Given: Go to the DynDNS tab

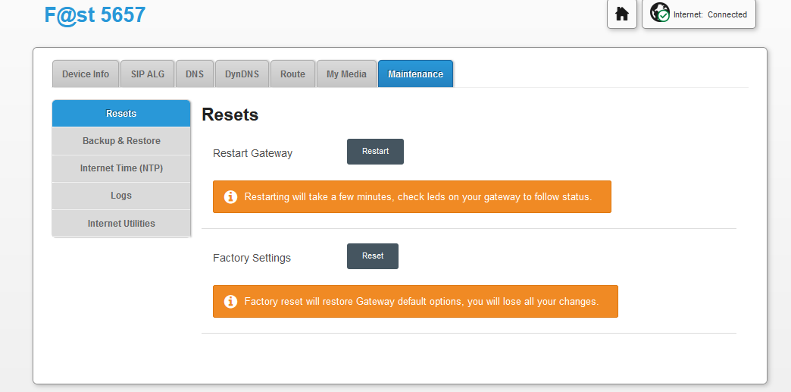Looking at the screenshot, I should point(242,74).
